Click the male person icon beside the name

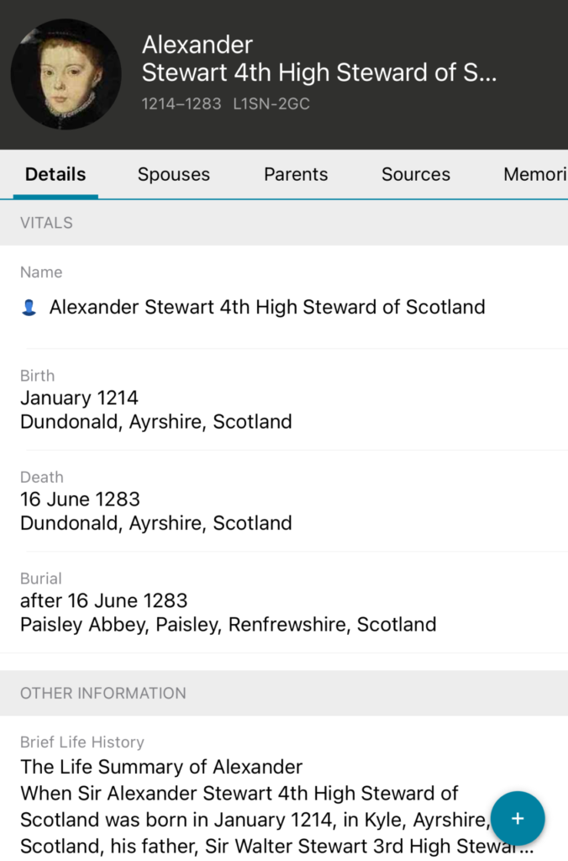(x=29, y=308)
